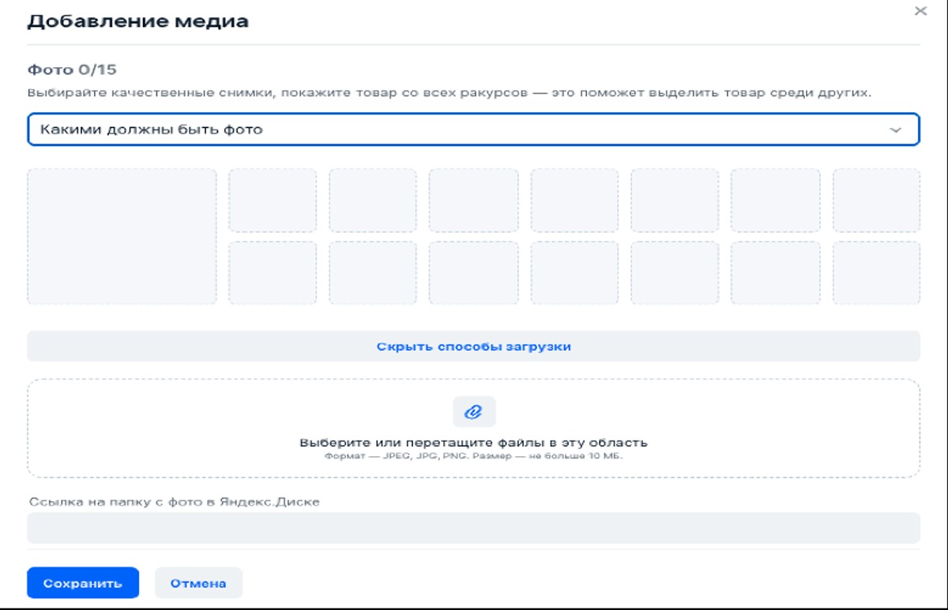948x610 pixels.
Task: Click the paperclip attach files icon
Action: coord(474,411)
